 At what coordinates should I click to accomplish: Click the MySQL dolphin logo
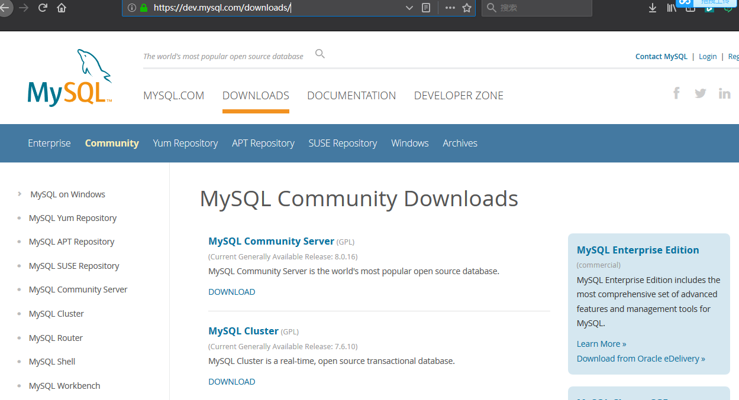(70, 77)
